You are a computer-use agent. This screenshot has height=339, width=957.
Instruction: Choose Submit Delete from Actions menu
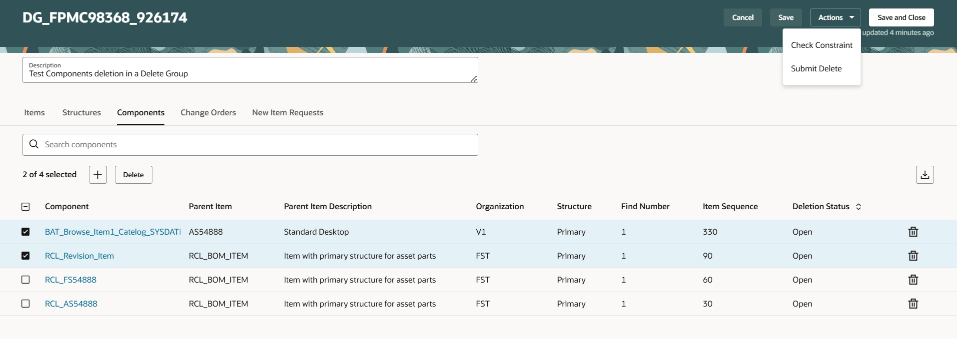[816, 68]
